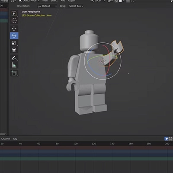Open the pivot point dropdown
The width and height of the screenshot is (173, 173).
coord(110,1)
